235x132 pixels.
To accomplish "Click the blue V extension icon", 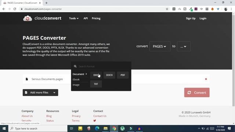I will [218, 9].
